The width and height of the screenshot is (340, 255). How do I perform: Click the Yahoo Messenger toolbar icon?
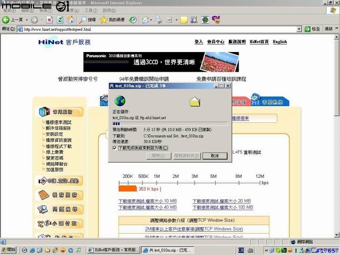(216, 20)
